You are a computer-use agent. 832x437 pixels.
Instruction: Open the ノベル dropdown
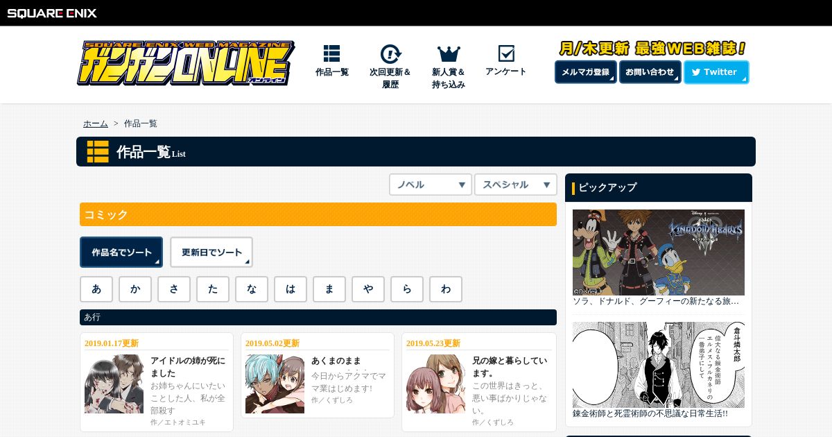click(431, 185)
